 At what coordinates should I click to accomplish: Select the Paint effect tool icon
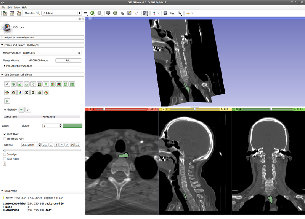20,84
